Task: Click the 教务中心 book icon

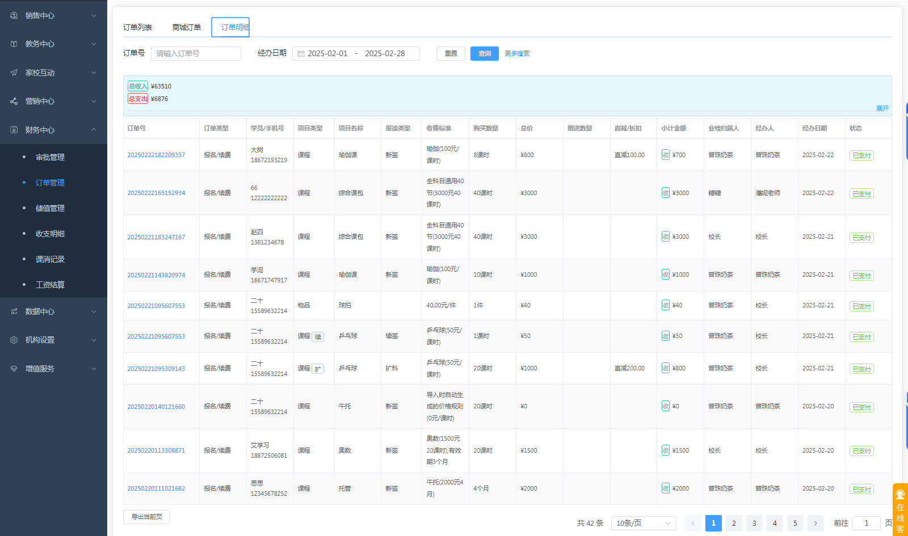Action: click(x=14, y=44)
